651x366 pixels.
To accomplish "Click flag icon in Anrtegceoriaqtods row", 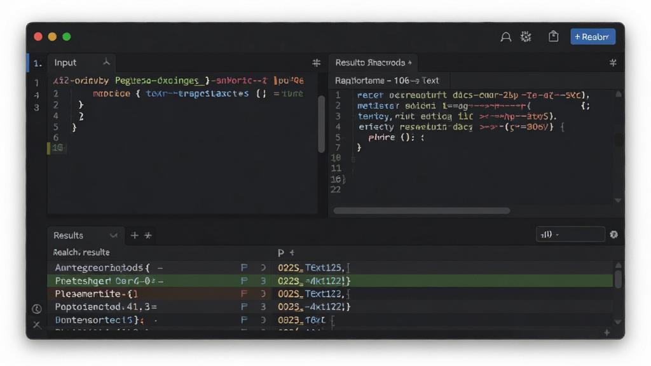I will [x=244, y=268].
